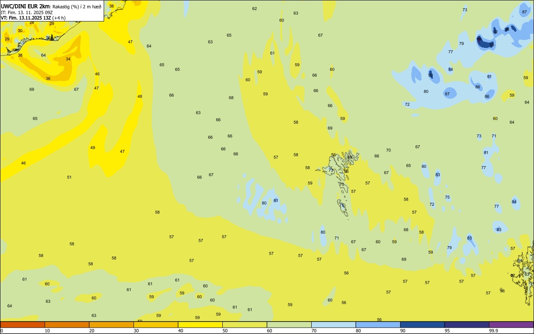Click the humidity value '92' on the map

[x=495, y=32]
